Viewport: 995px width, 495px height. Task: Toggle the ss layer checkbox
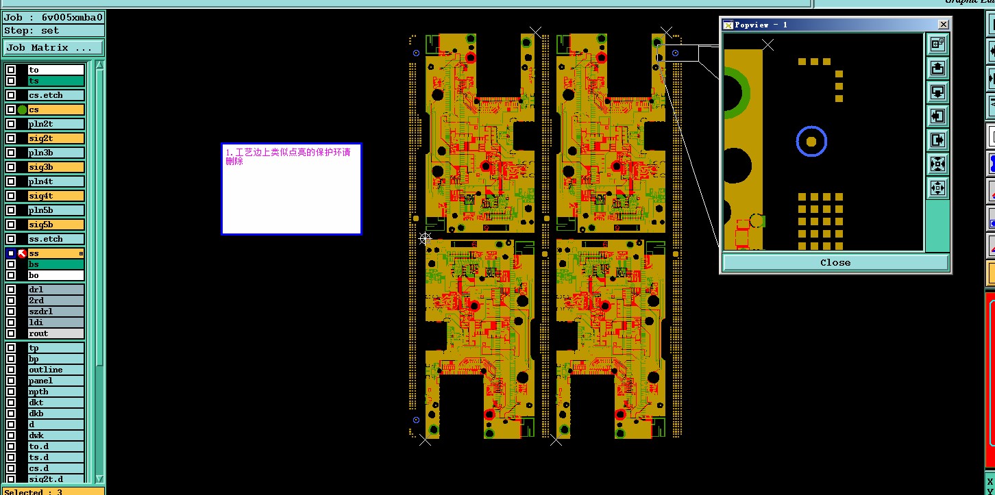11,253
